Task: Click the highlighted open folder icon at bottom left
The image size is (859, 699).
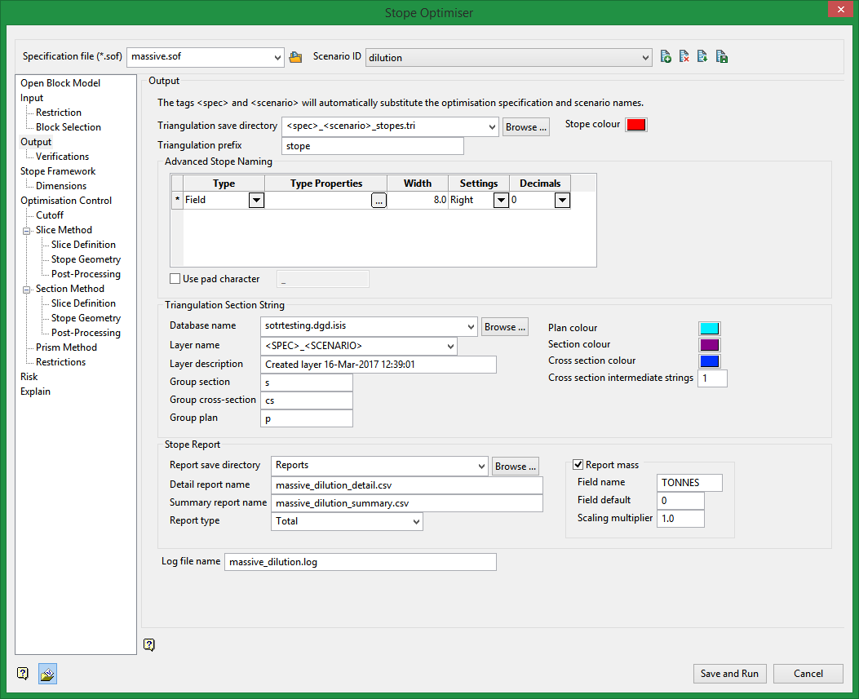Action: (x=47, y=674)
